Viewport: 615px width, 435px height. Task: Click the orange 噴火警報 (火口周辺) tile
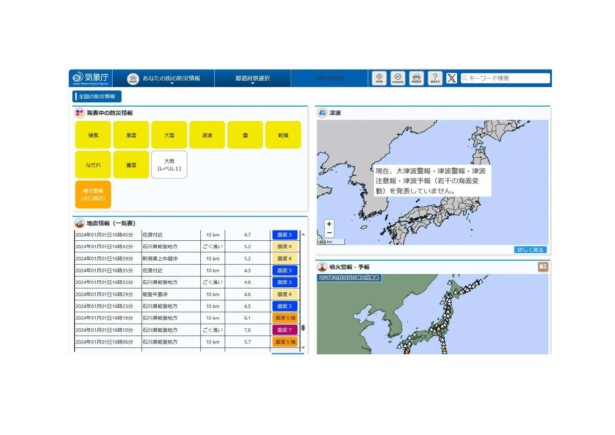pos(93,195)
